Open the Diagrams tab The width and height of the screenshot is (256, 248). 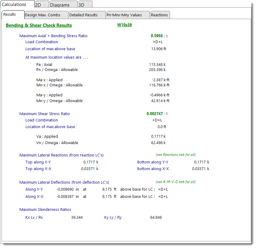(60, 5)
